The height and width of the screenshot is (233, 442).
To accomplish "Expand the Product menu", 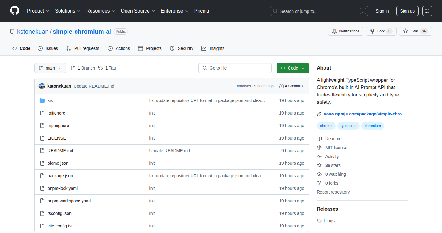I will coord(38,11).
